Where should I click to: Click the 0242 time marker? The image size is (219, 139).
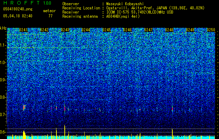(44, 30)
